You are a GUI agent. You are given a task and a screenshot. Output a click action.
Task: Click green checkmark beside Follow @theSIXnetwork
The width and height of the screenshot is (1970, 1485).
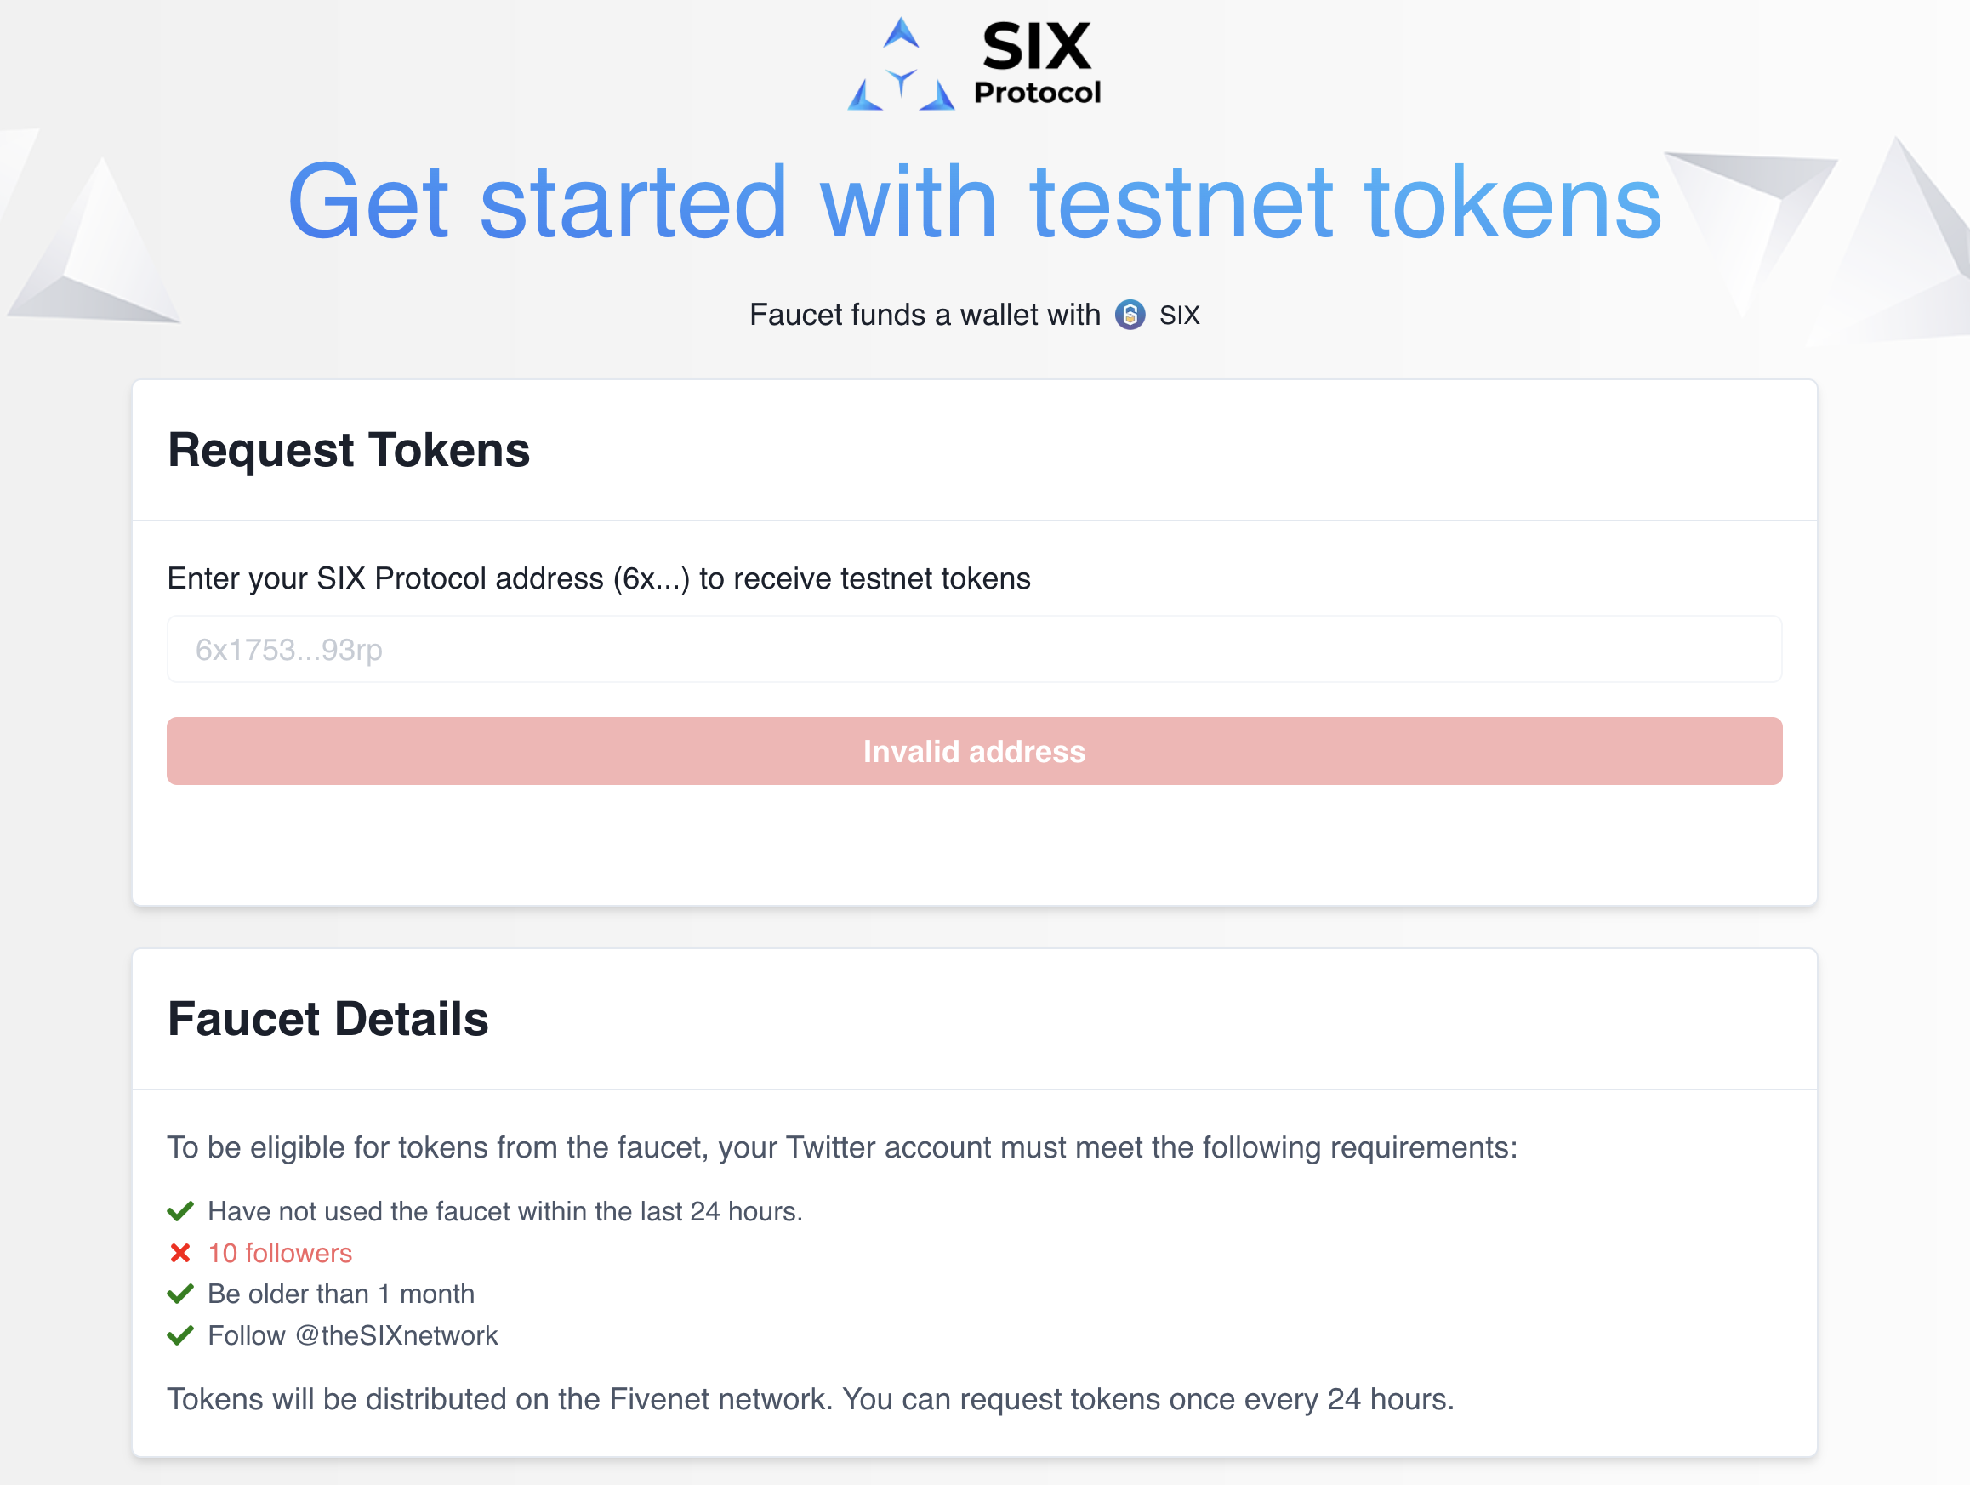pyautogui.click(x=179, y=1335)
